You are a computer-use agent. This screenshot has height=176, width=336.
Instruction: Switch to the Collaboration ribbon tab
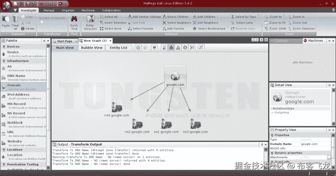[x=111, y=10]
